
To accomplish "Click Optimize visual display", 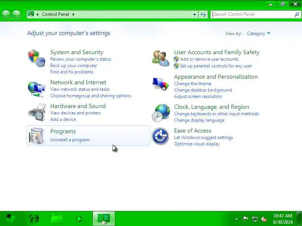I will click(x=197, y=144).
